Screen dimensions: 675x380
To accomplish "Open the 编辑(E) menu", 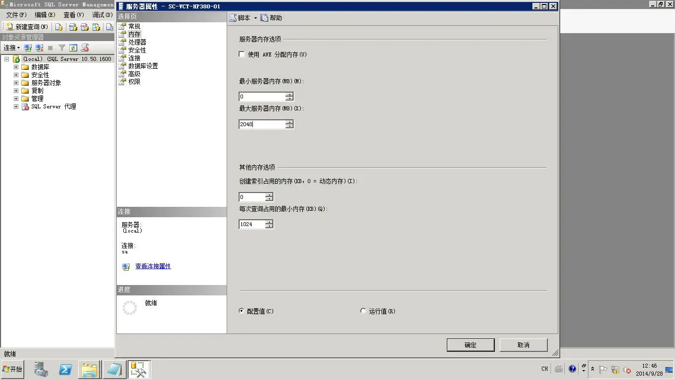I will [x=45, y=15].
